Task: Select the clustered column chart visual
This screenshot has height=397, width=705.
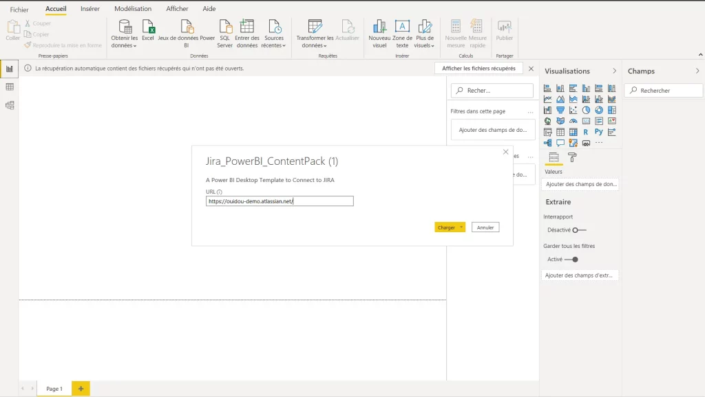Action: click(x=587, y=89)
